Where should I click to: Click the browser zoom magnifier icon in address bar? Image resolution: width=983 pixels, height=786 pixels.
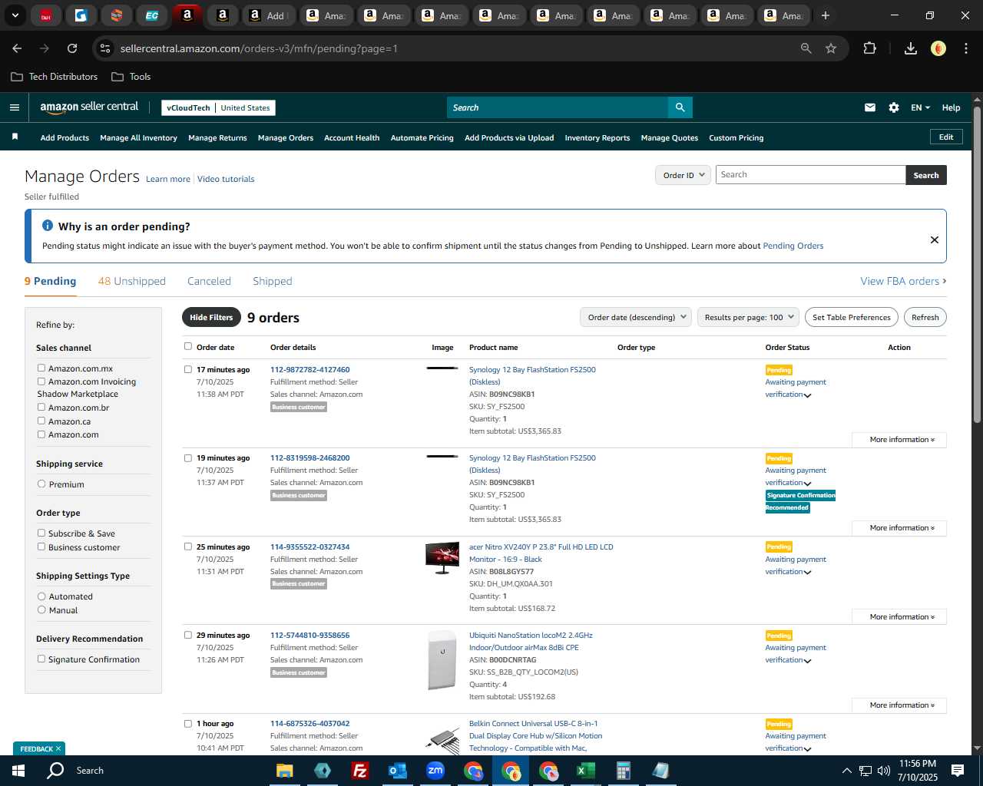pyautogui.click(x=806, y=48)
